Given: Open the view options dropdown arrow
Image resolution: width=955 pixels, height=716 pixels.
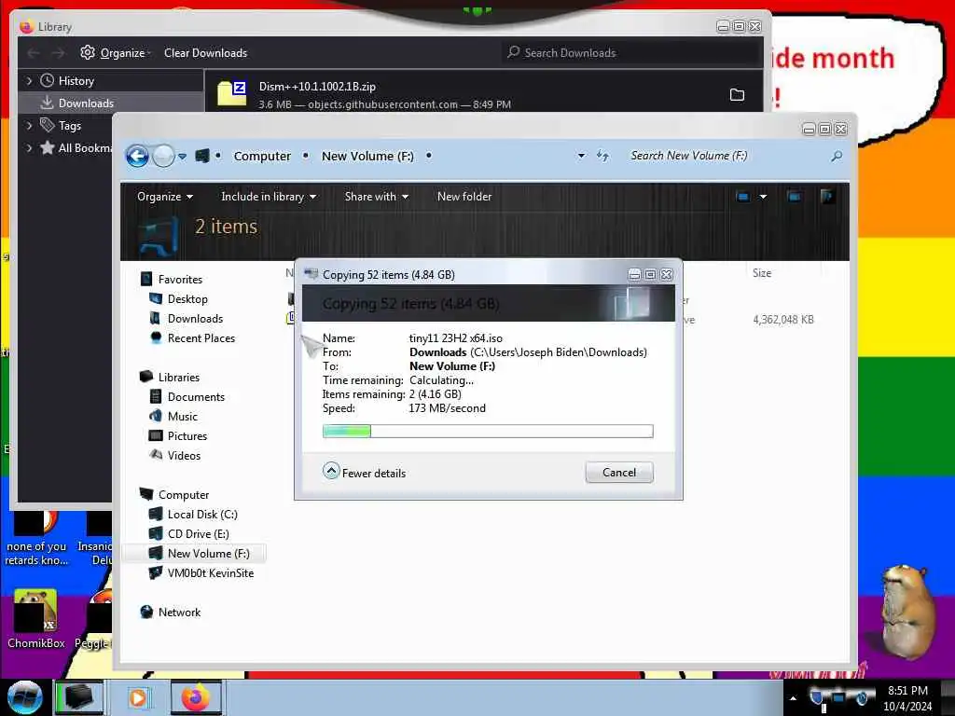Looking at the screenshot, I should (763, 196).
